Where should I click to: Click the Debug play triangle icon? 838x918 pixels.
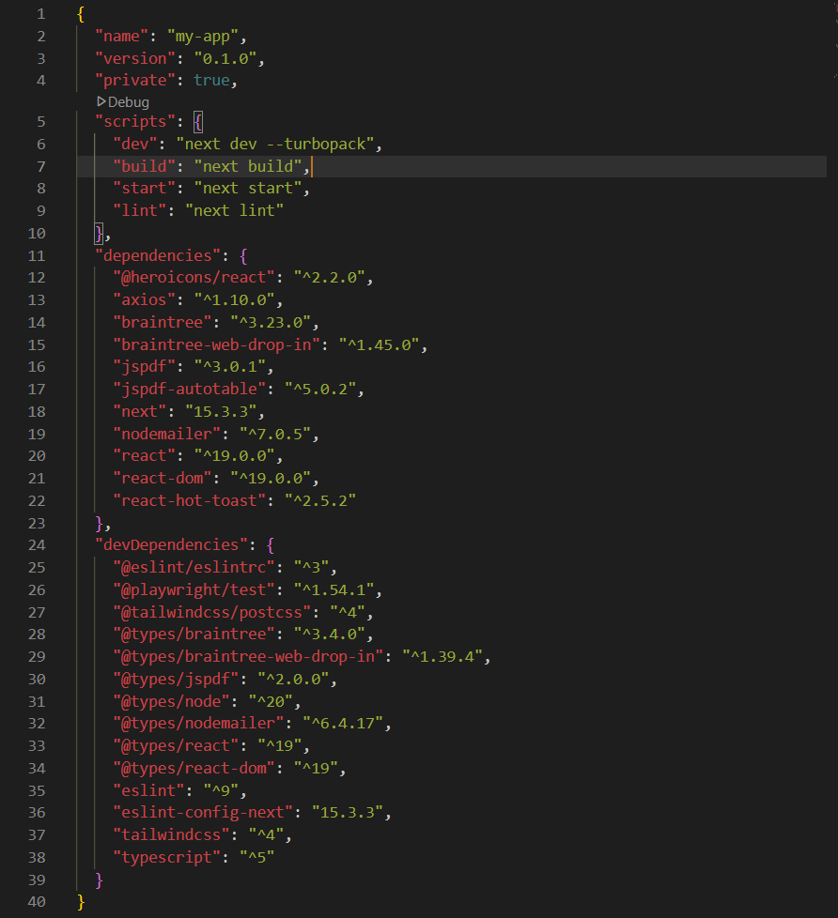101,102
